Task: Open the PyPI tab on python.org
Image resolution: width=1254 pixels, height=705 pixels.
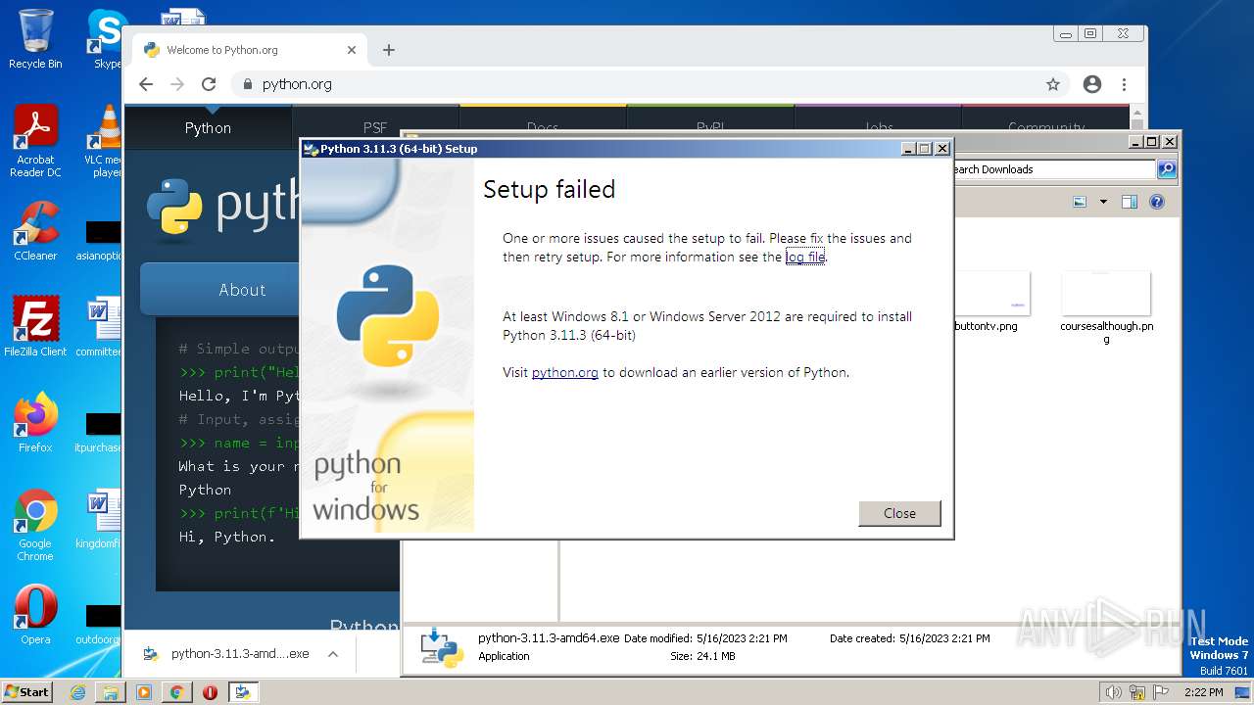Action: [x=710, y=127]
